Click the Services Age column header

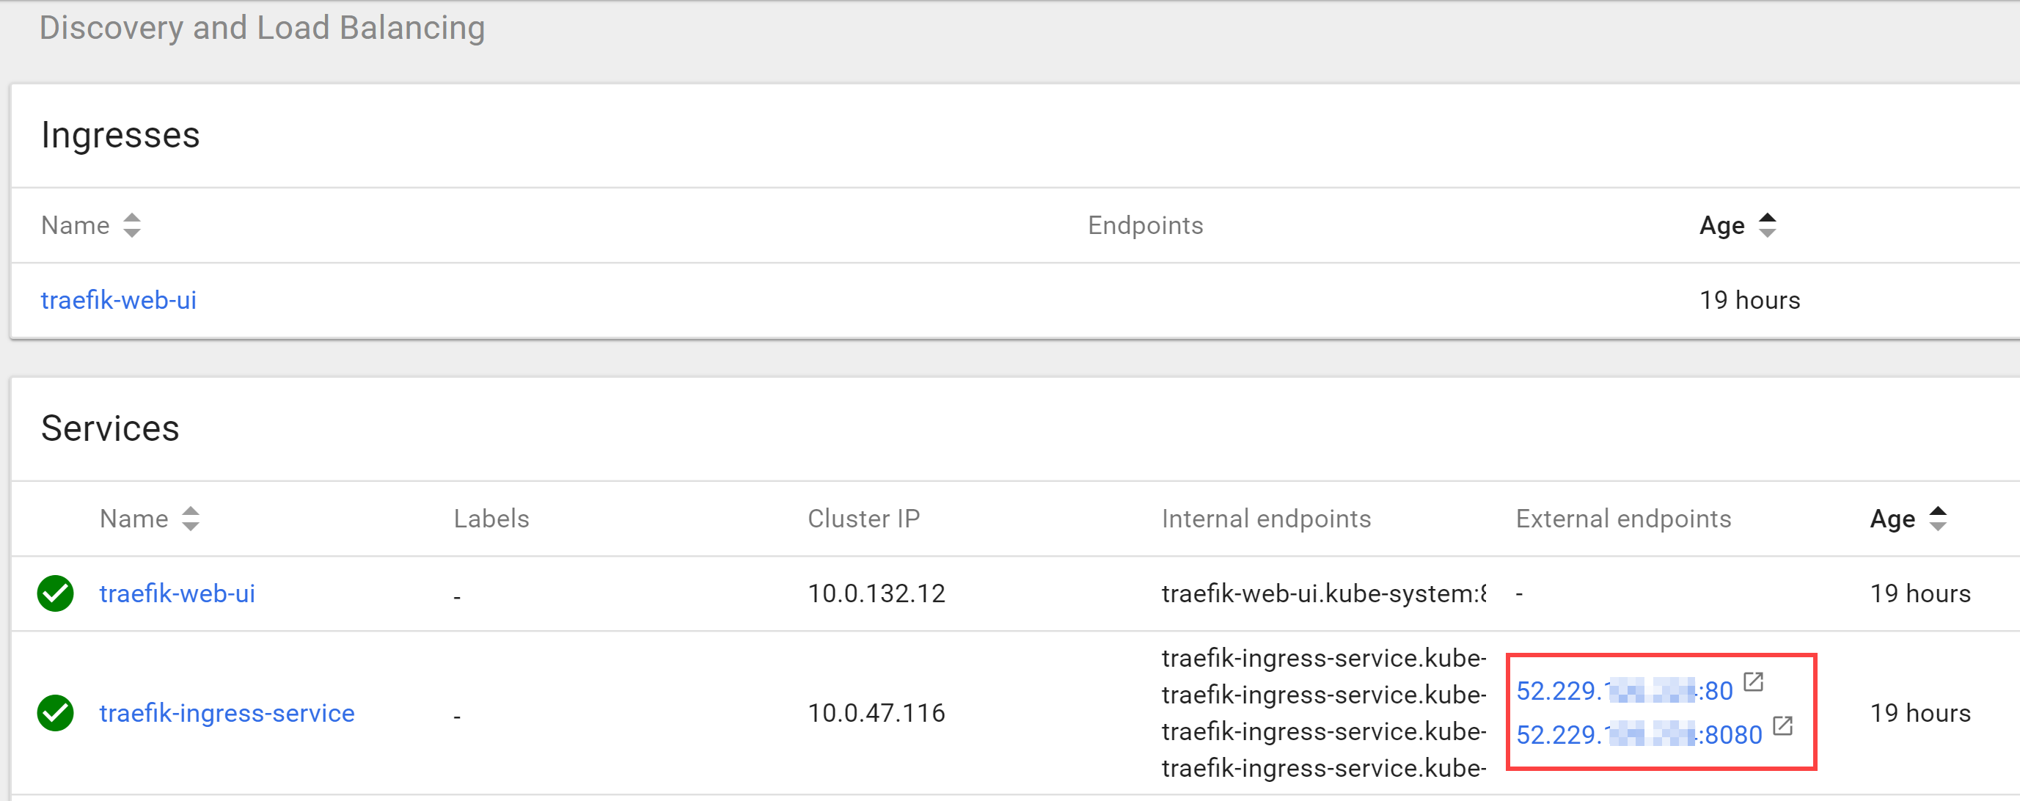1893,519
